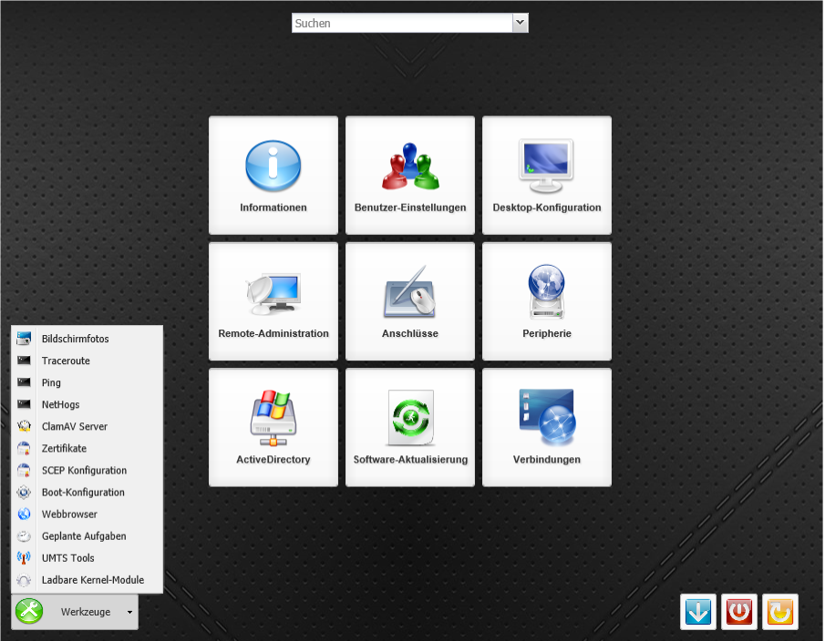Open the Informationen tile
The width and height of the screenshot is (825, 641).
273,176
